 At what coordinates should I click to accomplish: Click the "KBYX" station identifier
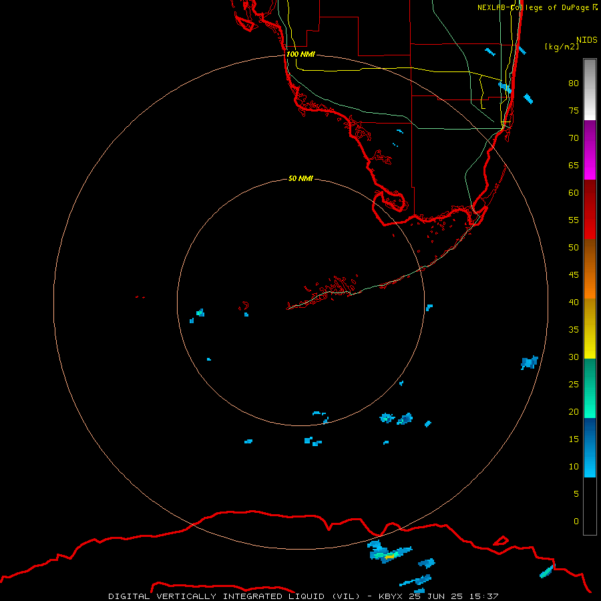click(x=390, y=596)
